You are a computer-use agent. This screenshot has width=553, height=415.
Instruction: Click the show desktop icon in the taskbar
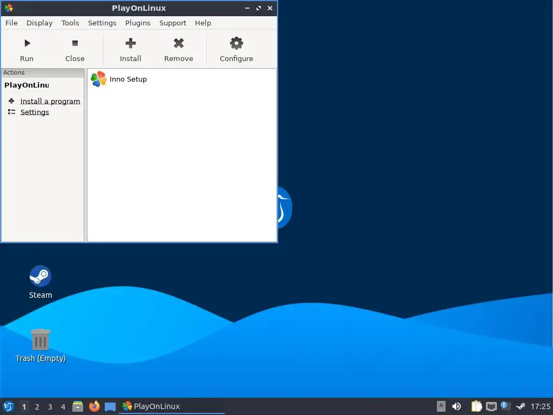click(110, 407)
